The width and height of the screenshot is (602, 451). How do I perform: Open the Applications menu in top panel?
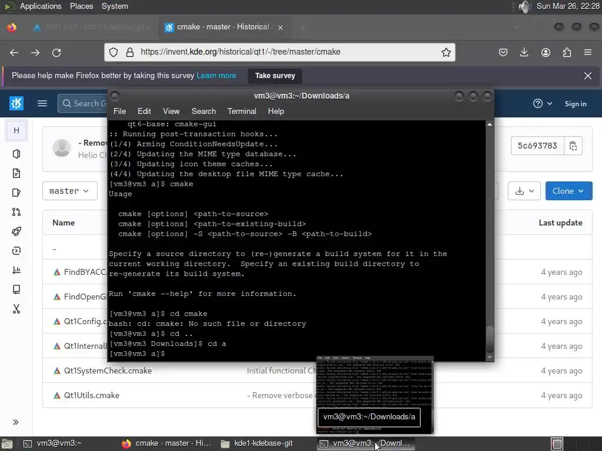[41, 6]
